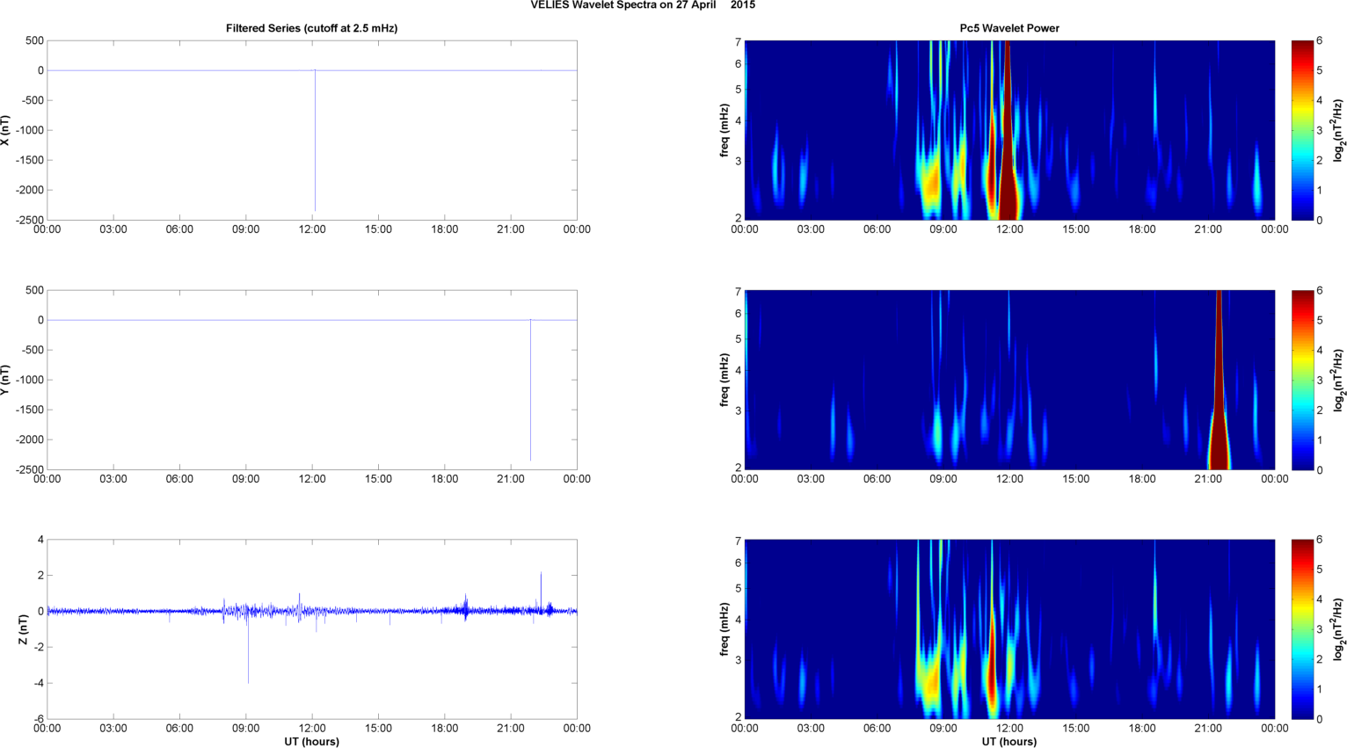This screenshot has width=1347, height=748.
Task: Click the log2(nT²/Hz) label of the top colorbar
Action: click(x=1339, y=130)
